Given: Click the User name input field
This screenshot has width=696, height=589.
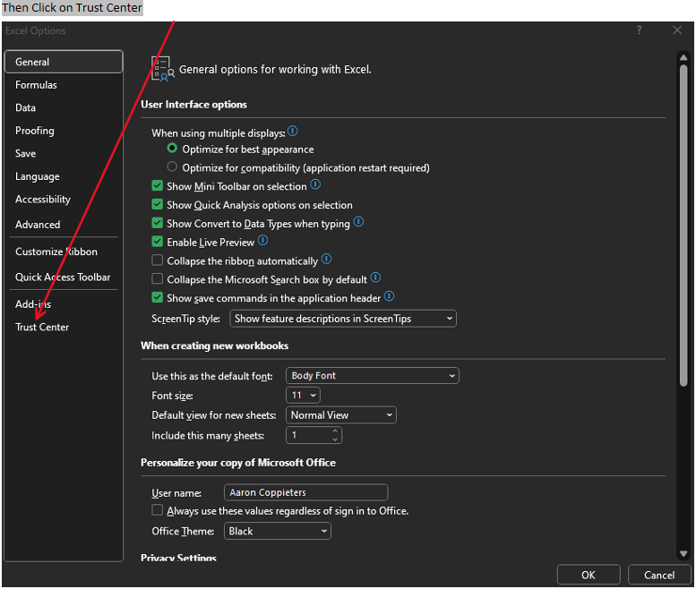Looking at the screenshot, I should pyautogui.click(x=305, y=492).
